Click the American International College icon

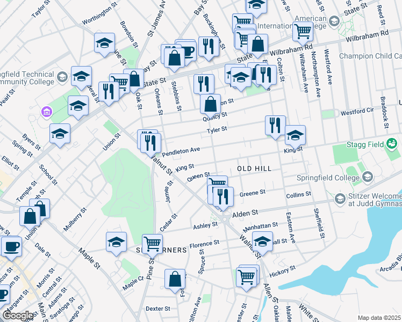pos(334,21)
